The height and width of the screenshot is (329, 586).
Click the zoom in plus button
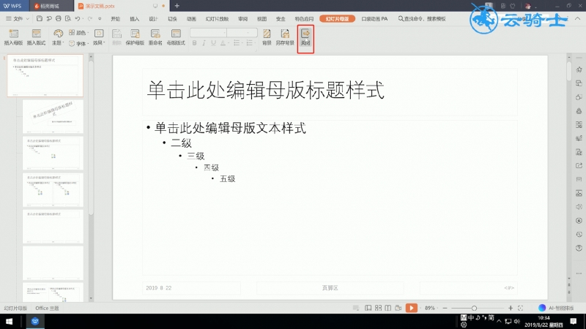511,308
